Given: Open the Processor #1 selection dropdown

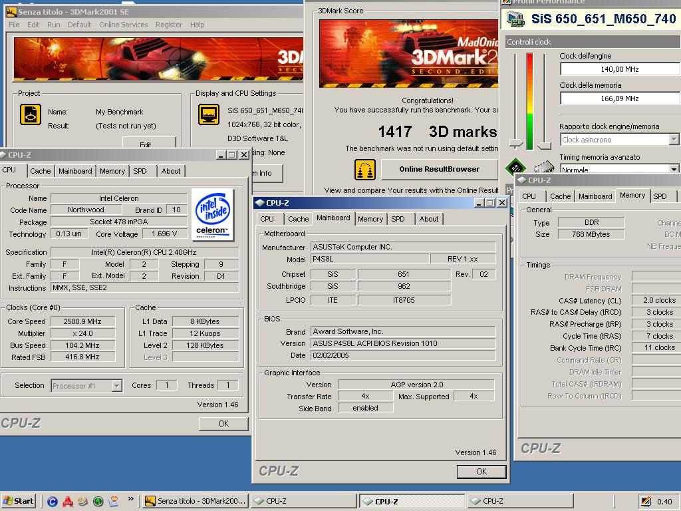Looking at the screenshot, I should [x=116, y=386].
